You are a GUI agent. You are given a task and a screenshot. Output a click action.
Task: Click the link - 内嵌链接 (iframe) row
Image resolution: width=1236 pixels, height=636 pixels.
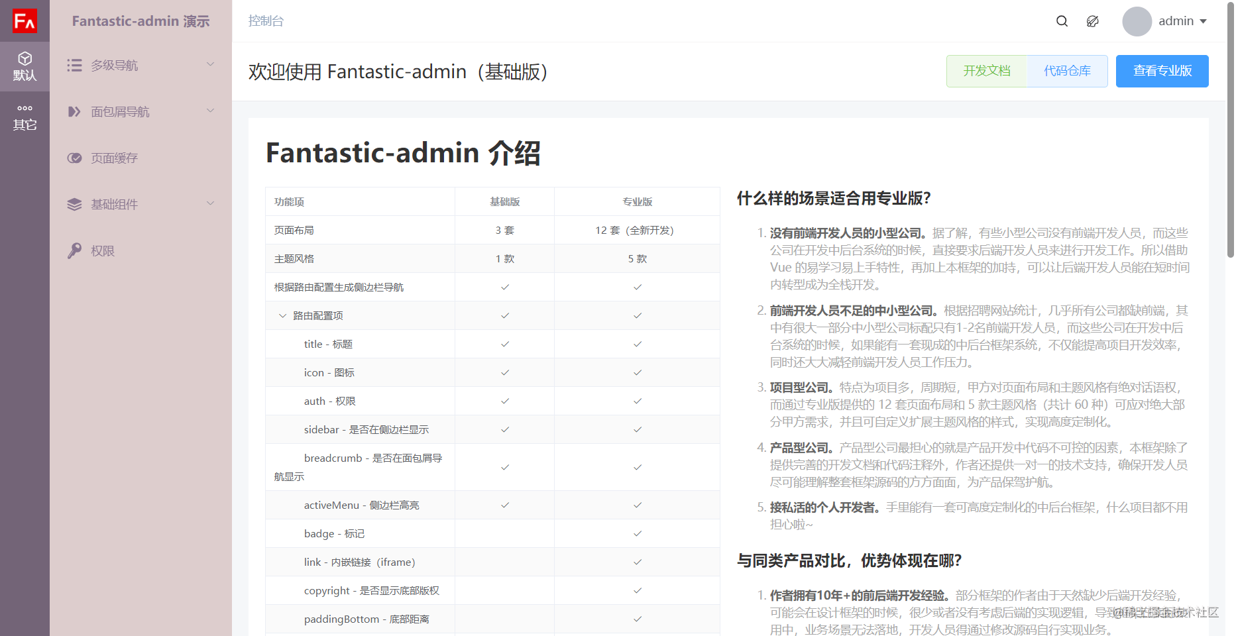(492, 562)
